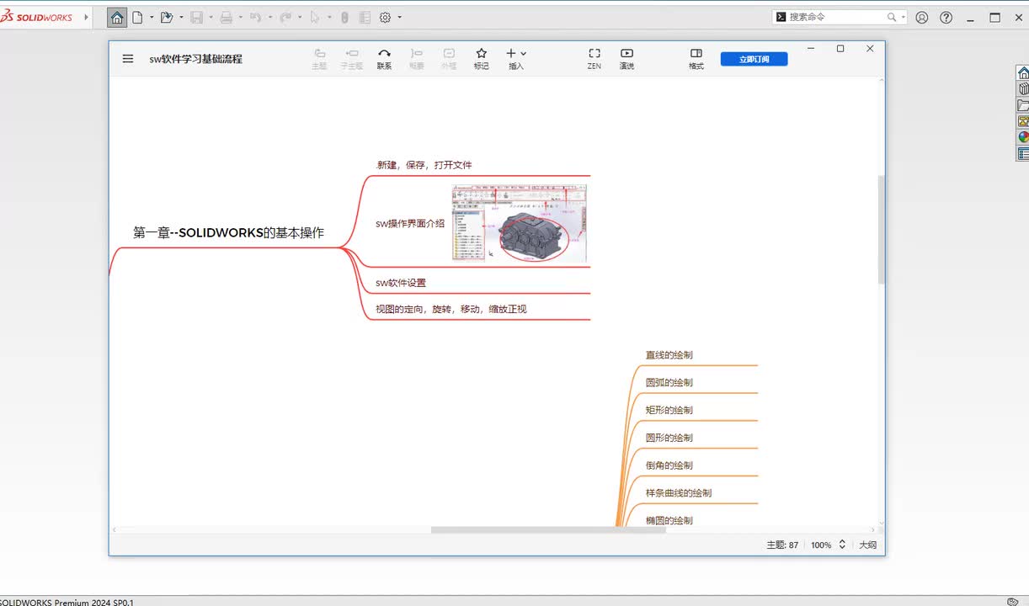
Task: Open the Appearances color ball tab
Action: (x=1023, y=137)
